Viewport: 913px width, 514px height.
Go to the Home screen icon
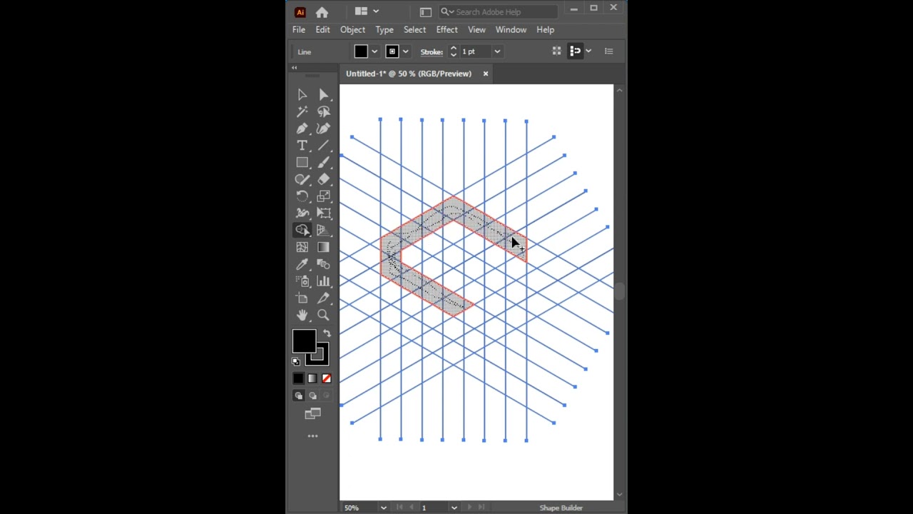[x=322, y=12]
